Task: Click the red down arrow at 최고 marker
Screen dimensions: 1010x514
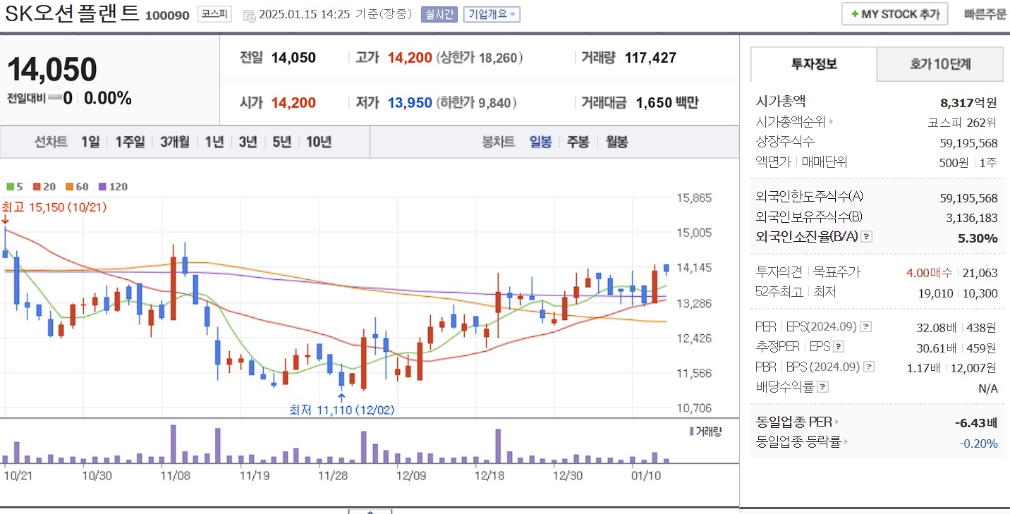Action: [x=5, y=220]
